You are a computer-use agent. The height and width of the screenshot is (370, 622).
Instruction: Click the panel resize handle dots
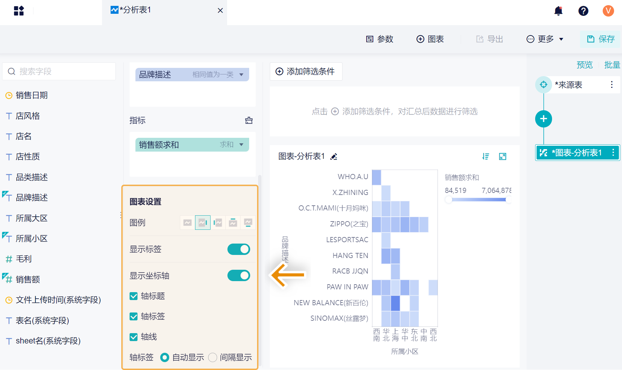click(x=121, y=215)
